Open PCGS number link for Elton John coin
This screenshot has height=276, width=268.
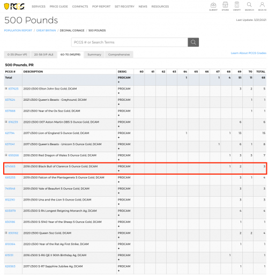(13, 88)
